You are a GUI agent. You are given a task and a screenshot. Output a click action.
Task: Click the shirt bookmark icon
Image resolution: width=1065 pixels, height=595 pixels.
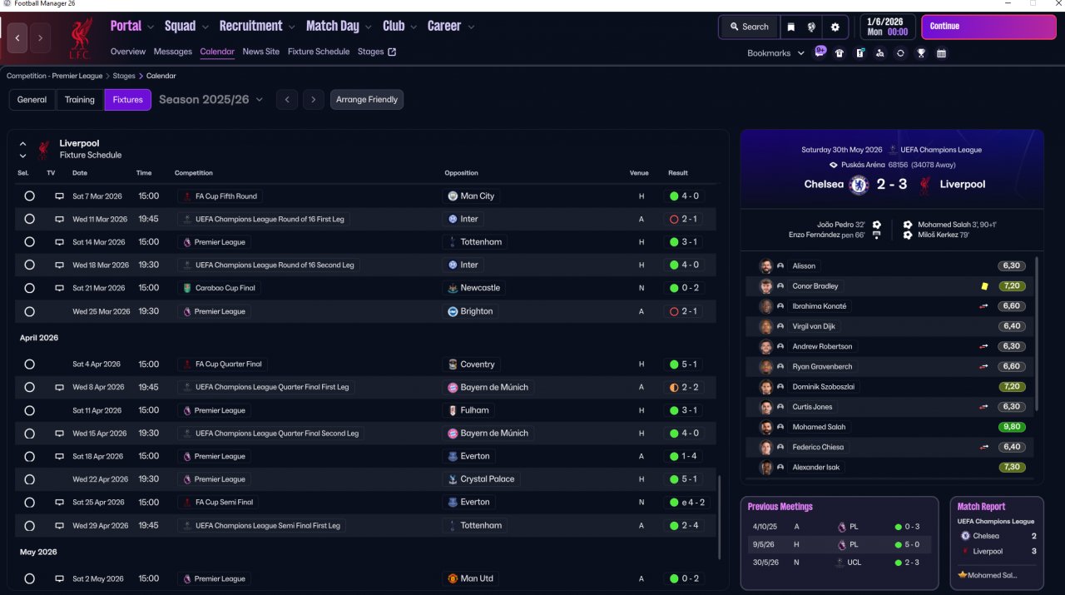click(x=840, y=53)
